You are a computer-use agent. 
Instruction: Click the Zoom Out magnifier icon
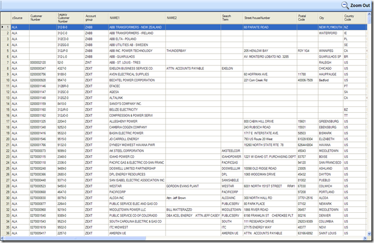click(345, 5)
